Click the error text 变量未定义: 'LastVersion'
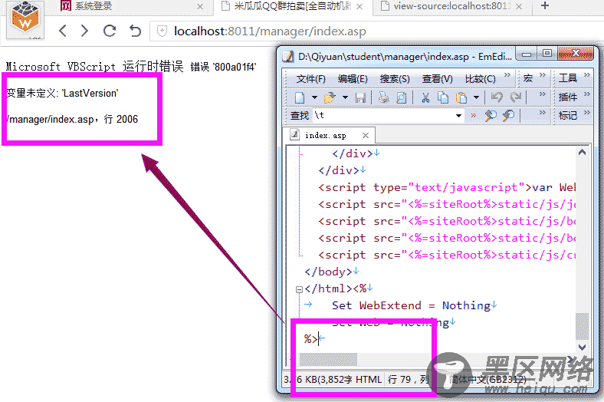 coord(62,93)
